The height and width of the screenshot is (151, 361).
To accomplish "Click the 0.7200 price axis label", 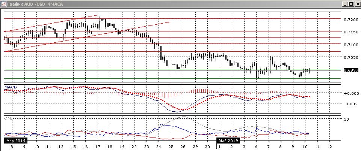I will pos(351,20).
